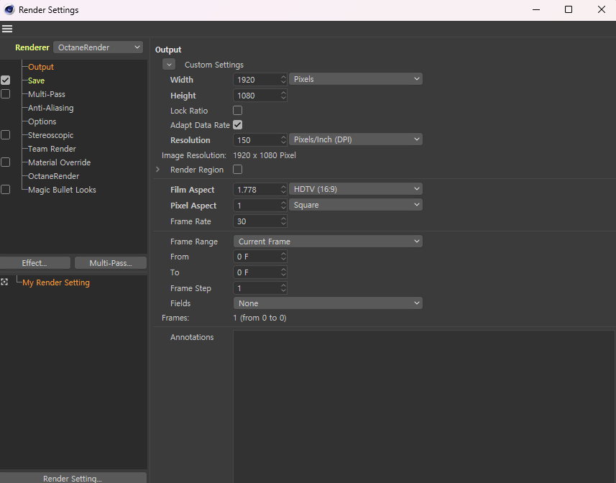616x483 pixels.
Task: Open the Renderer dropdown showing OctaneRender
Action: (98, 47)
